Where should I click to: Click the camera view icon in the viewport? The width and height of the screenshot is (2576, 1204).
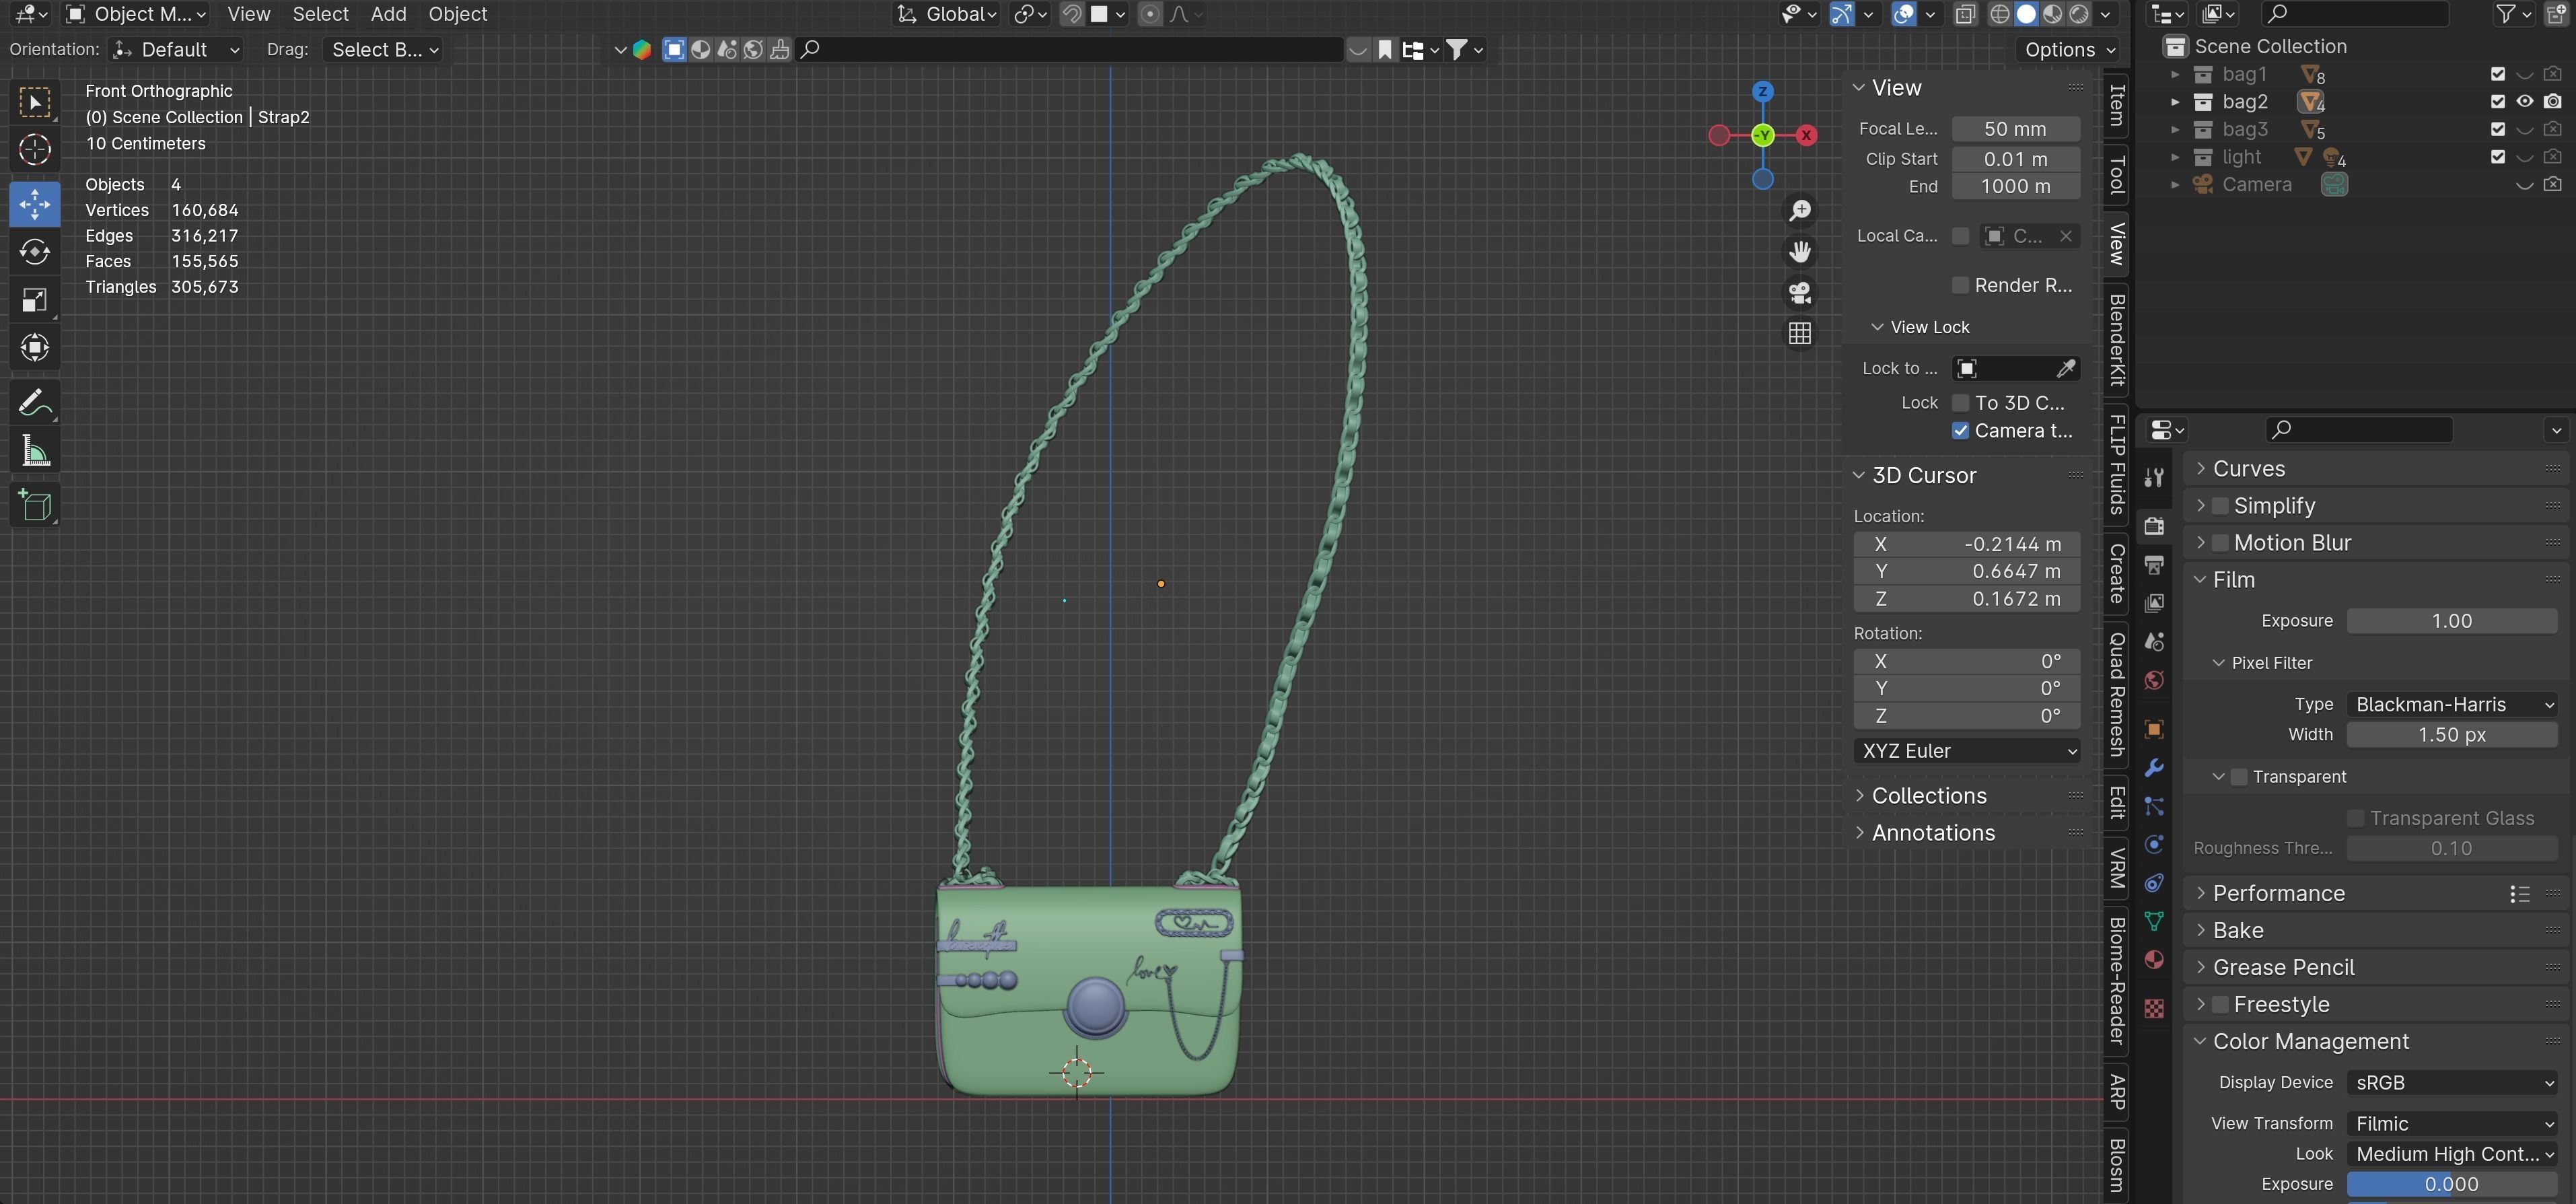(1800, 293)
